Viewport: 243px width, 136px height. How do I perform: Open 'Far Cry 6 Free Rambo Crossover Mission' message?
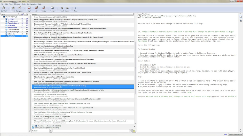83,47
